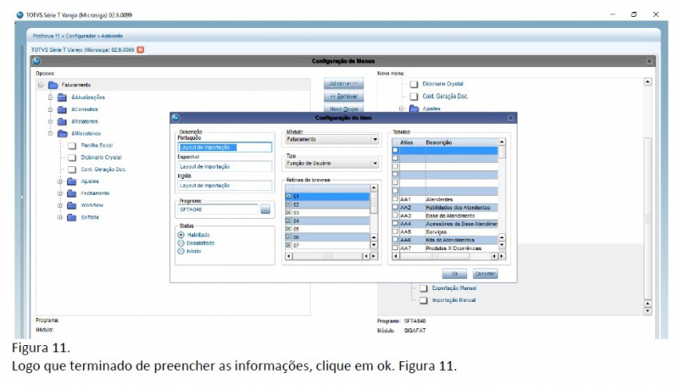Check the AA3 Base de Atendimento checkbox

pyautogui.click(x=395, y=215)
